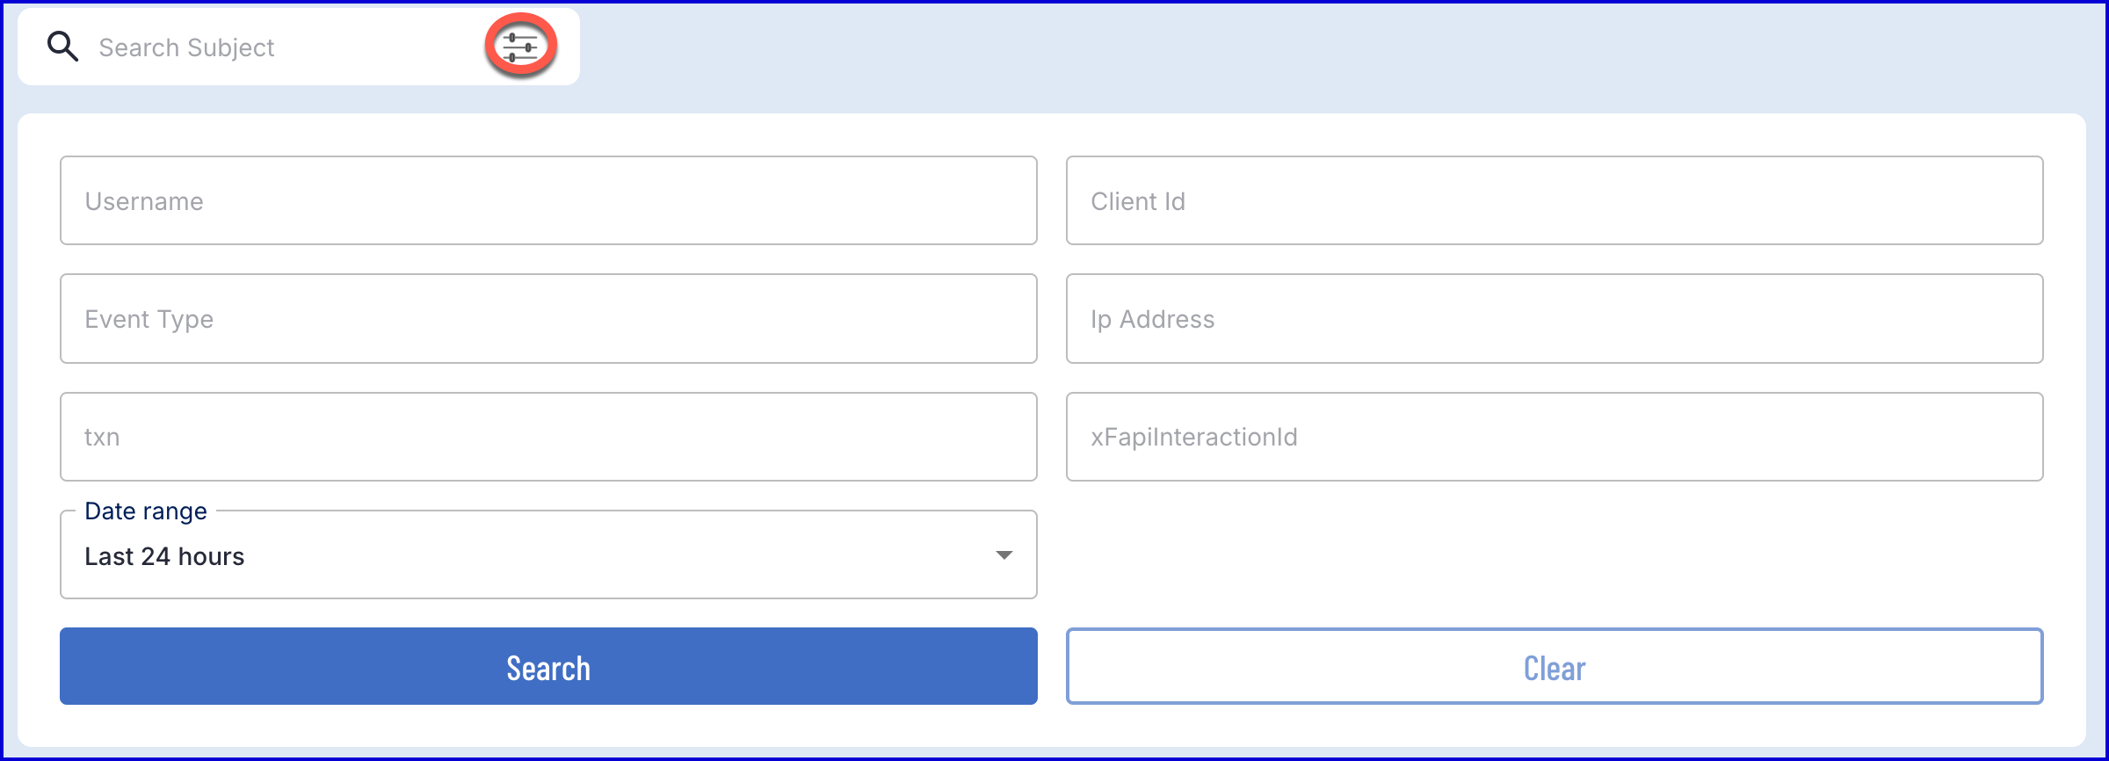Click the Ip Address placeholder text
Viewport: 2109px width, 761px height.
pyautogui.click(x=1152, y=320)
